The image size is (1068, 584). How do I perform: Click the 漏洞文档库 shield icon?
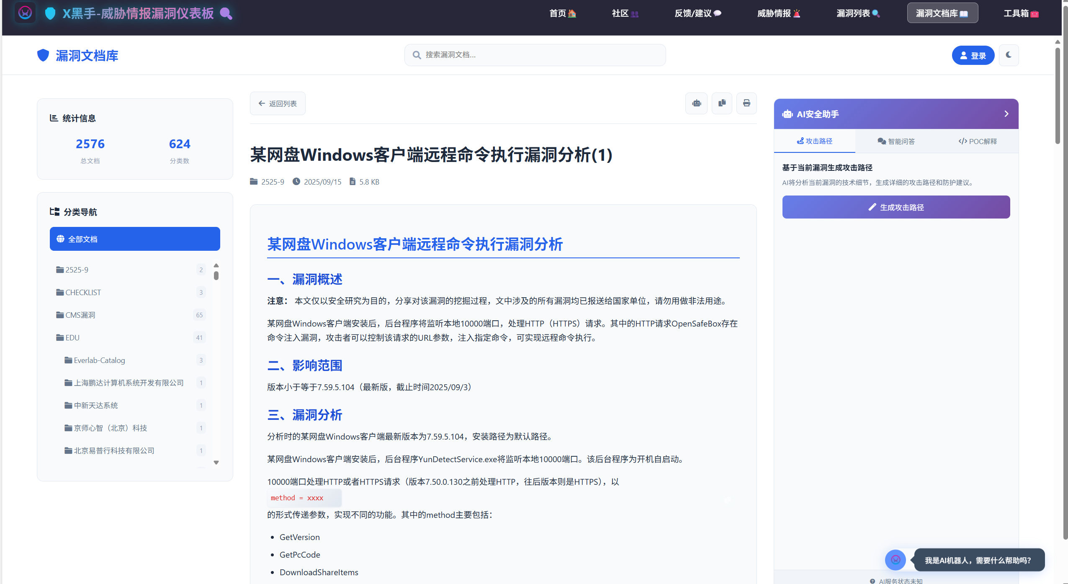(43, 55)
